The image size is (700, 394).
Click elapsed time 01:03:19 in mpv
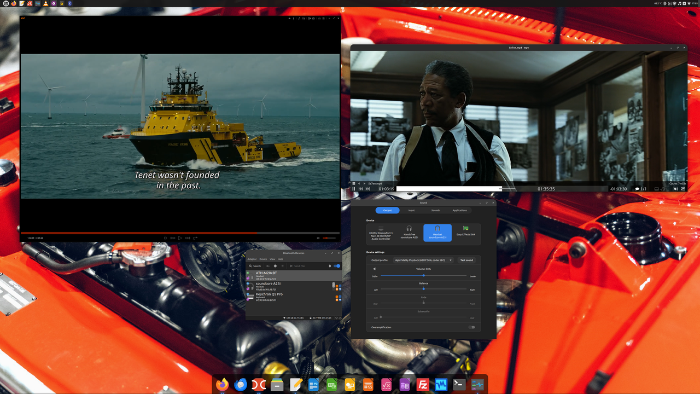click(387, 189)
